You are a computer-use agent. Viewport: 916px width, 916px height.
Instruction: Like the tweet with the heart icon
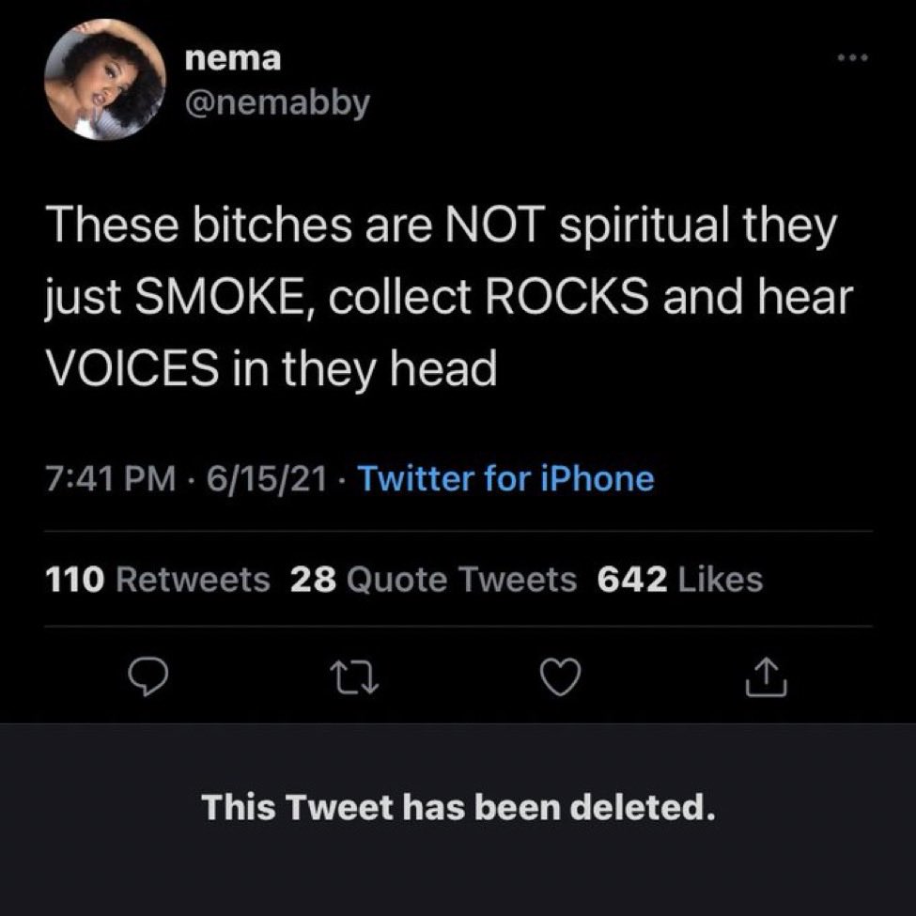point(560,676)
